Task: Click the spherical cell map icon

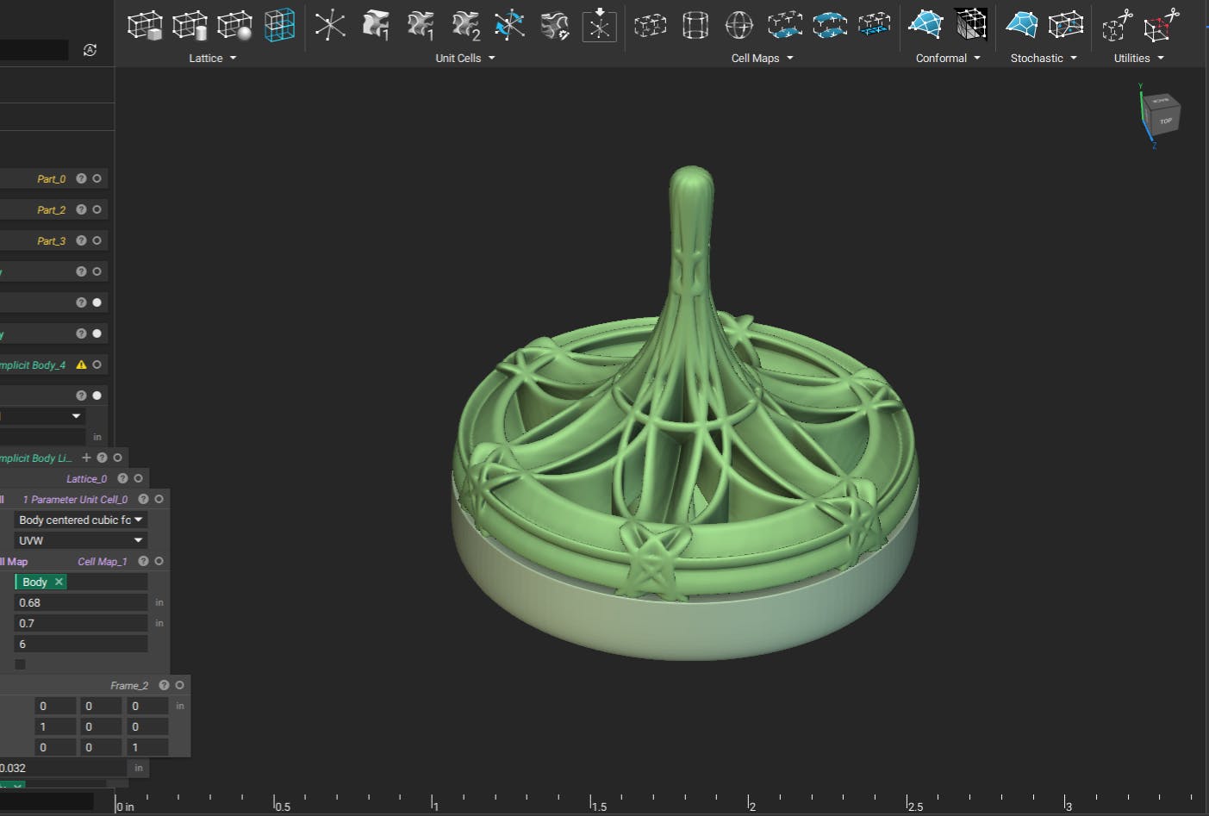Action: (x=738, y=26)
